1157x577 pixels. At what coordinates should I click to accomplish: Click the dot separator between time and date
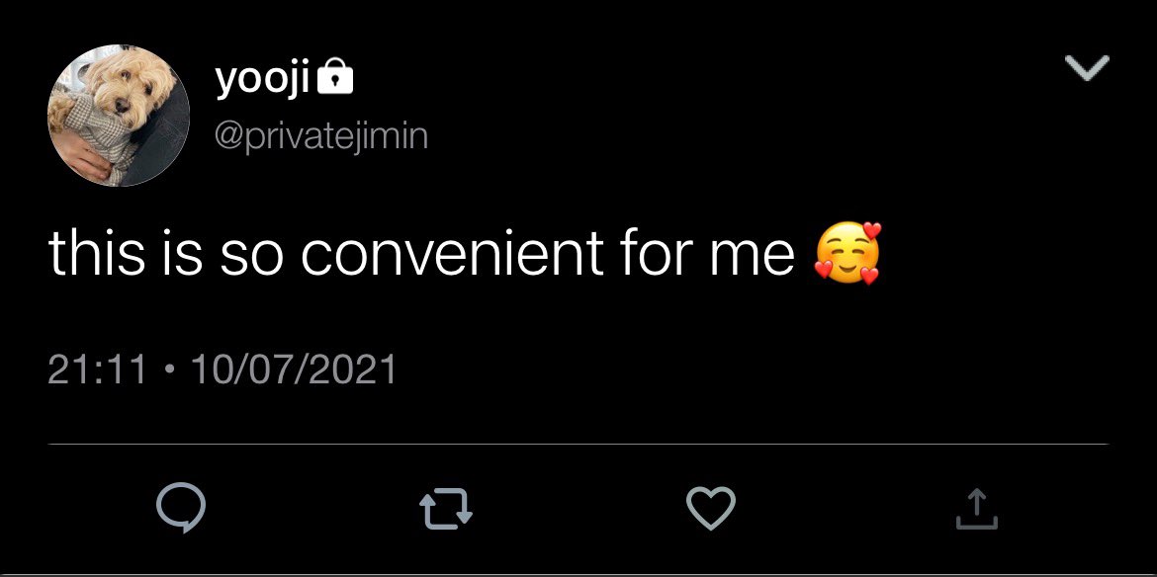pos(169,370)
